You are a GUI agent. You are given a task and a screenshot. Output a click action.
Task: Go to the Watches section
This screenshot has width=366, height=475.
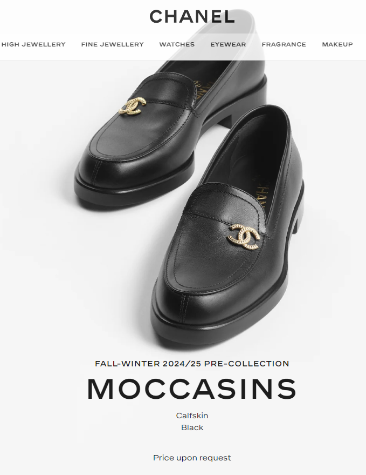pyautogui.click(x=177, y=44)
